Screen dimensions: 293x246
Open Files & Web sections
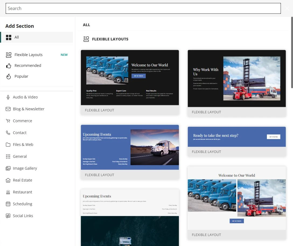click(x=37, y=145)
